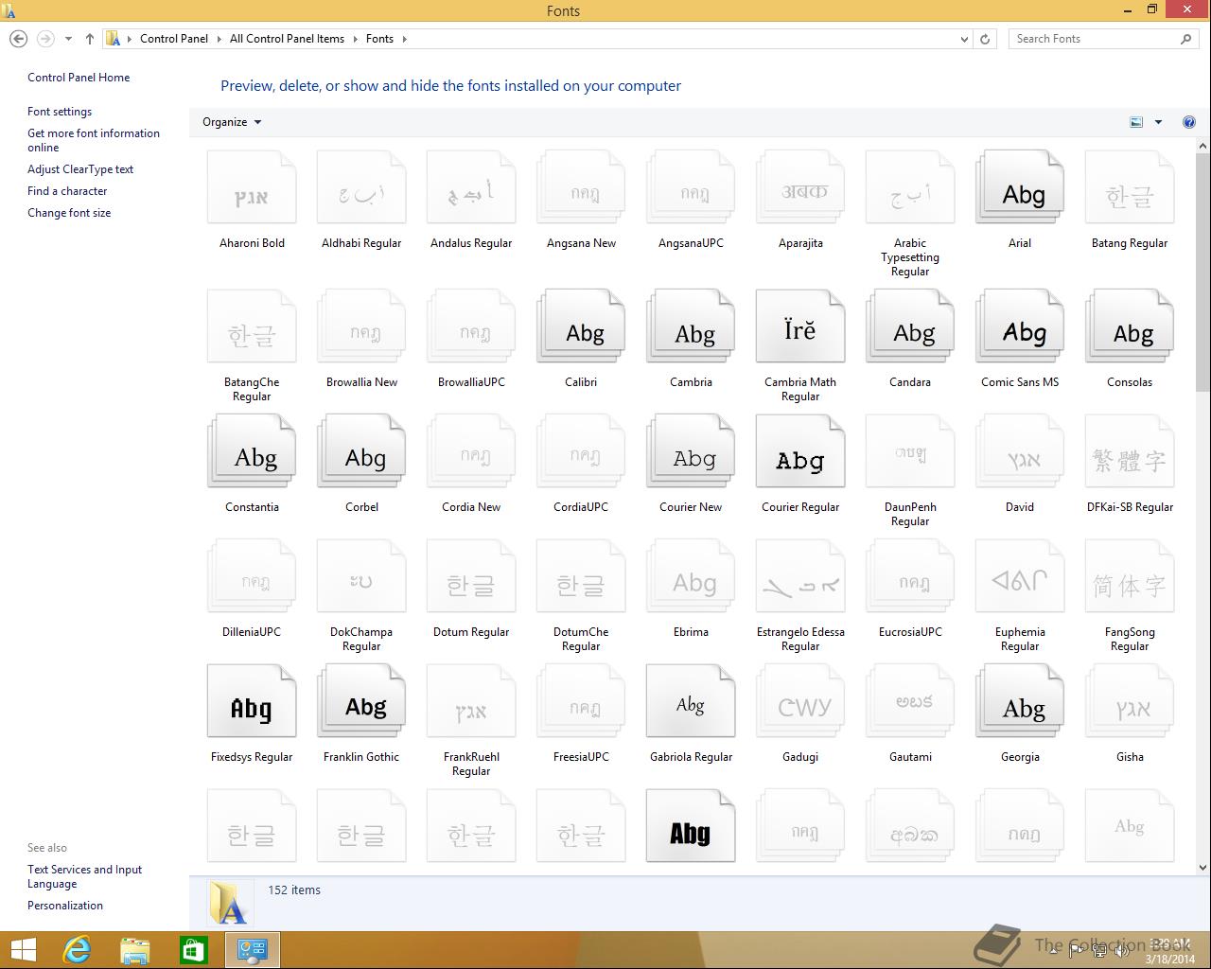This screenshot has height=969, width=1211.
Task: Select the Cambria Math Regular font
Action: pyautogui.click(x=800, y=327)
